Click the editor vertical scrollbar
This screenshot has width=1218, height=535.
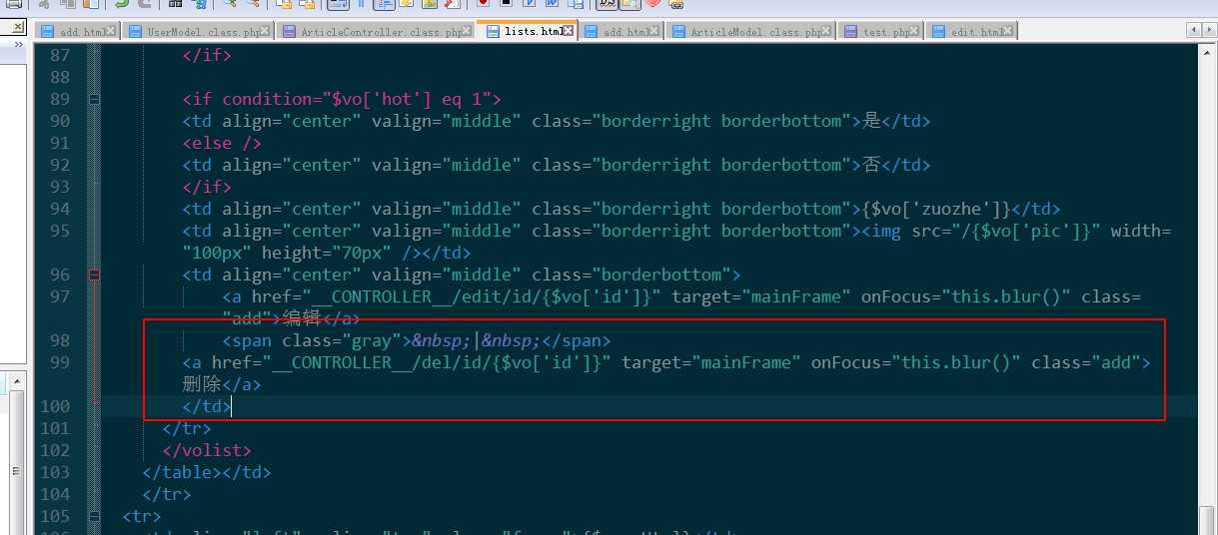[x=1208, y=289]
